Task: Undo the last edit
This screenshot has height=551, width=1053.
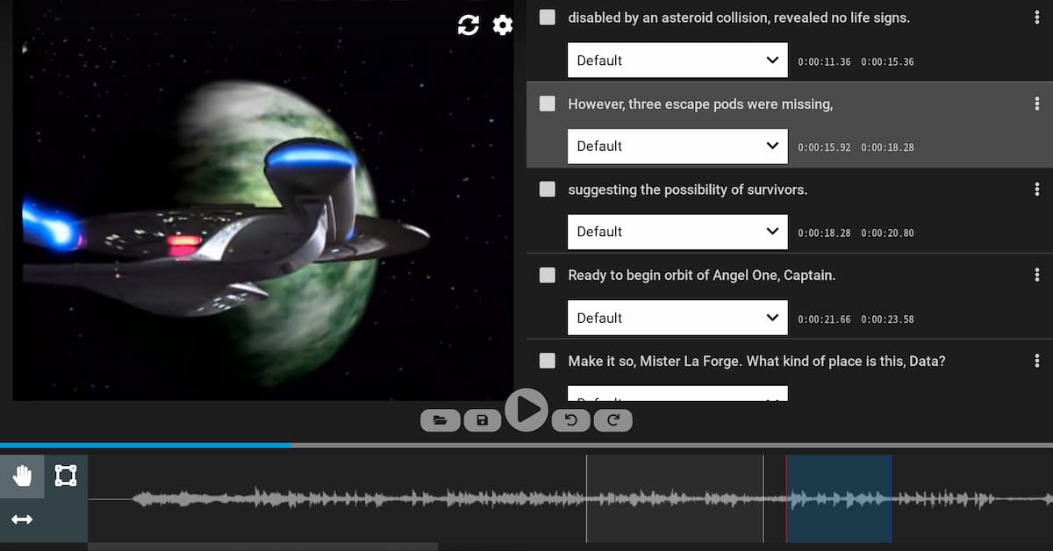Action: (571, 420)
